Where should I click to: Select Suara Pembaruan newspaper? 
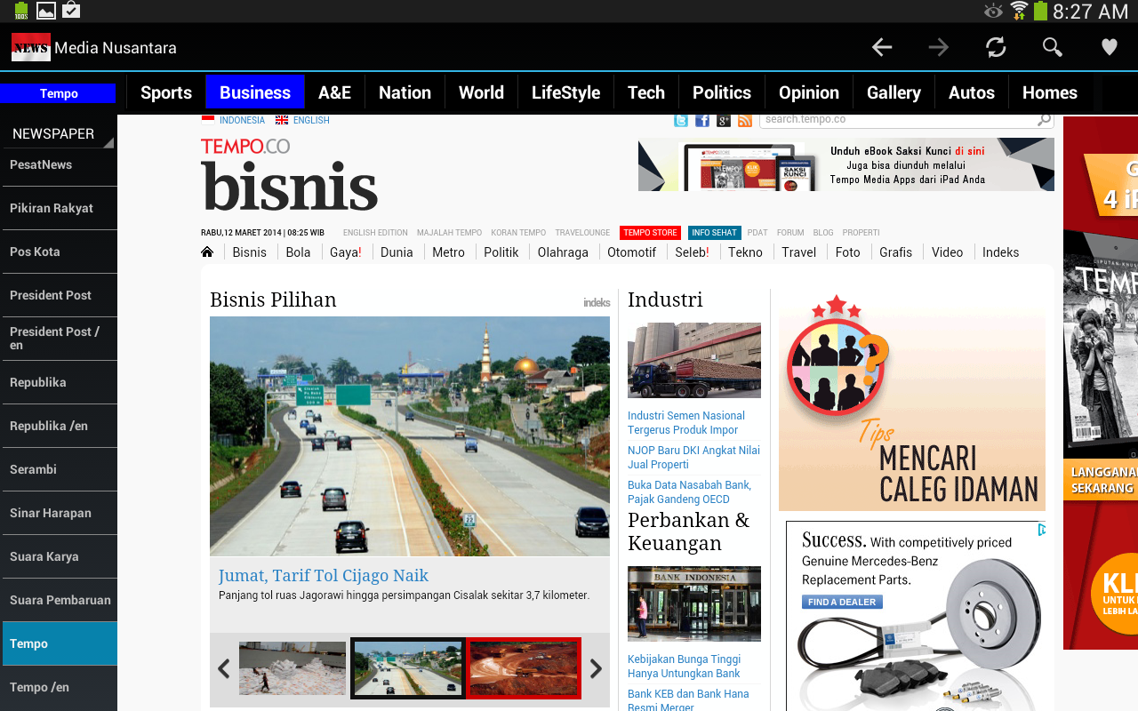click(x=59, y=600)
